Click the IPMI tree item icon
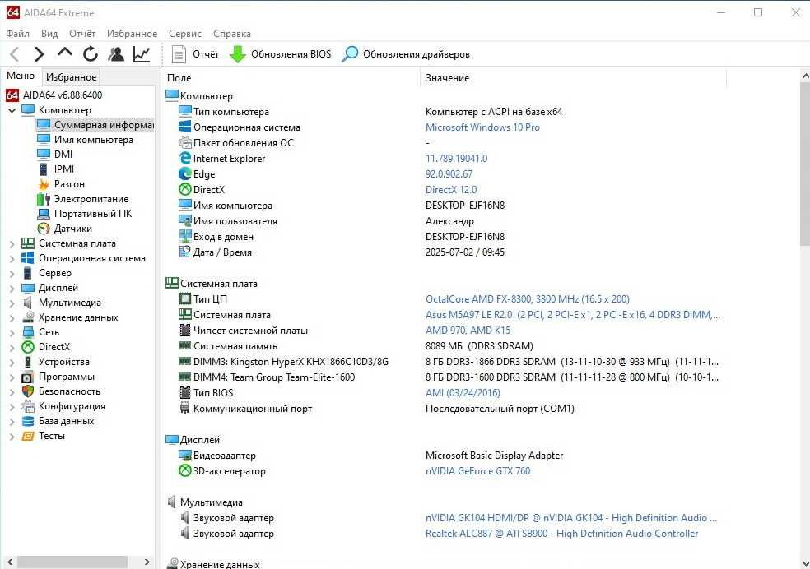 44,169
